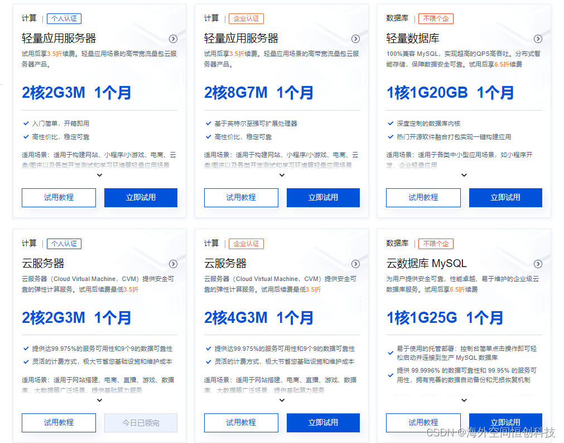The height and width of the screenshot is (443, 564).
Task: Click 个人认证 badge on 轻量应用服务器 card
Action: click(64, 18)
